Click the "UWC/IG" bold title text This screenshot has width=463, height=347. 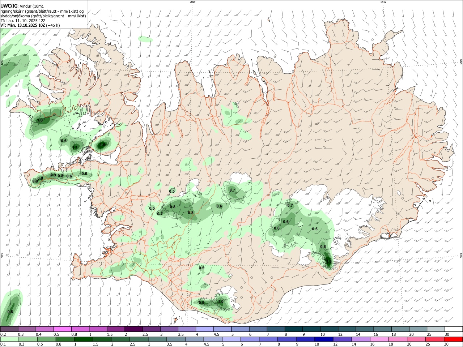[x=9, y=5]
